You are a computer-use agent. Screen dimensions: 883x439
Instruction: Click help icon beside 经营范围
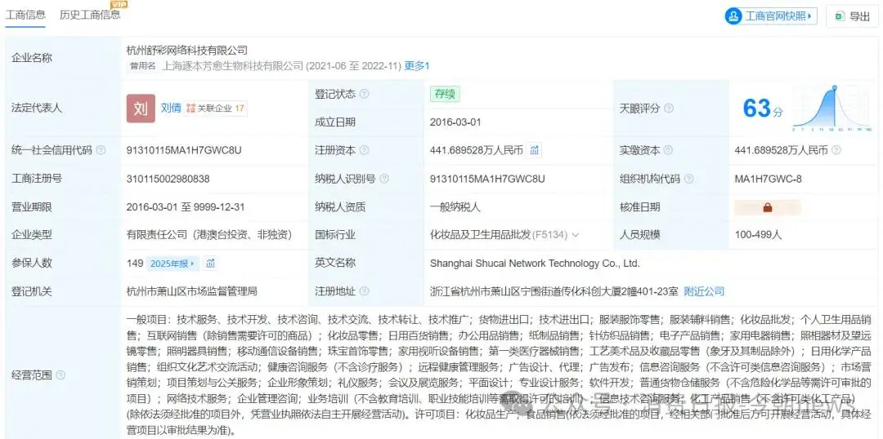point(61,375)
